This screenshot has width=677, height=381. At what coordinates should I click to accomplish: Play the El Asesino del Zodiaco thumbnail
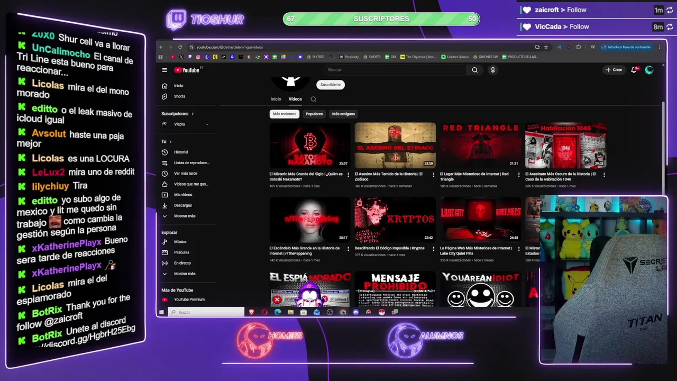coord(395,146)
